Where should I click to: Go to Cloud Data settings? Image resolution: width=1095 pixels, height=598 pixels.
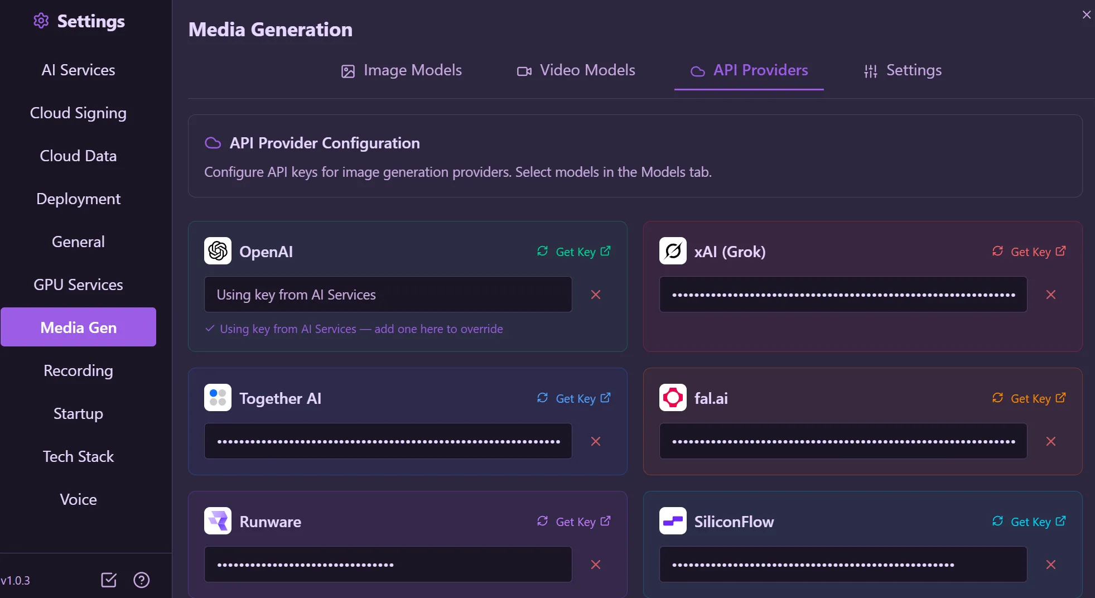78,156
